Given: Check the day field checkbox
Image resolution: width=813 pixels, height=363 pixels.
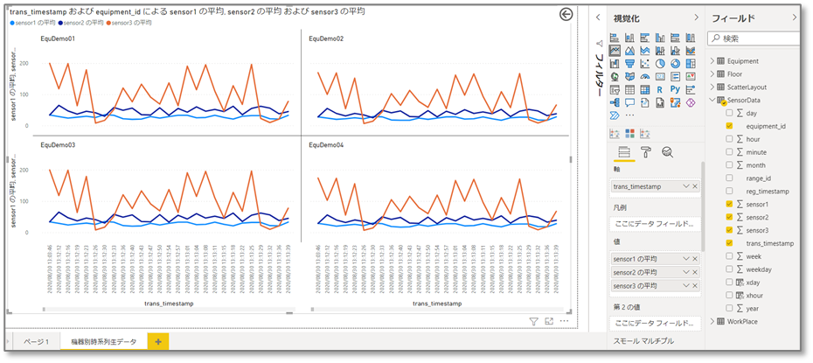Looking at the screenshot, I should click(x=730, y=113).
